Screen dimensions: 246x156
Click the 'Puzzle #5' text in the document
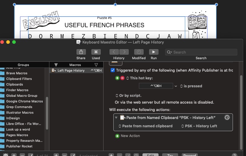coord(104,18)
